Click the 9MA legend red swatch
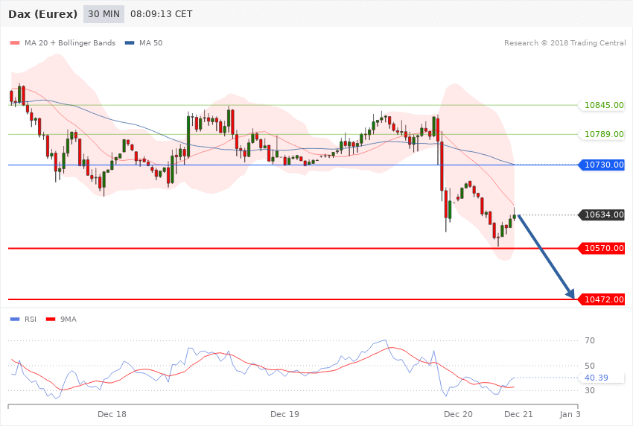This screenshot has width=633, height=429. [51, 320]
